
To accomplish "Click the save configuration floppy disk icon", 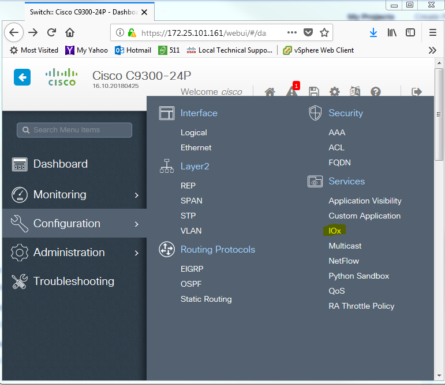I will (x=313, y=92).
